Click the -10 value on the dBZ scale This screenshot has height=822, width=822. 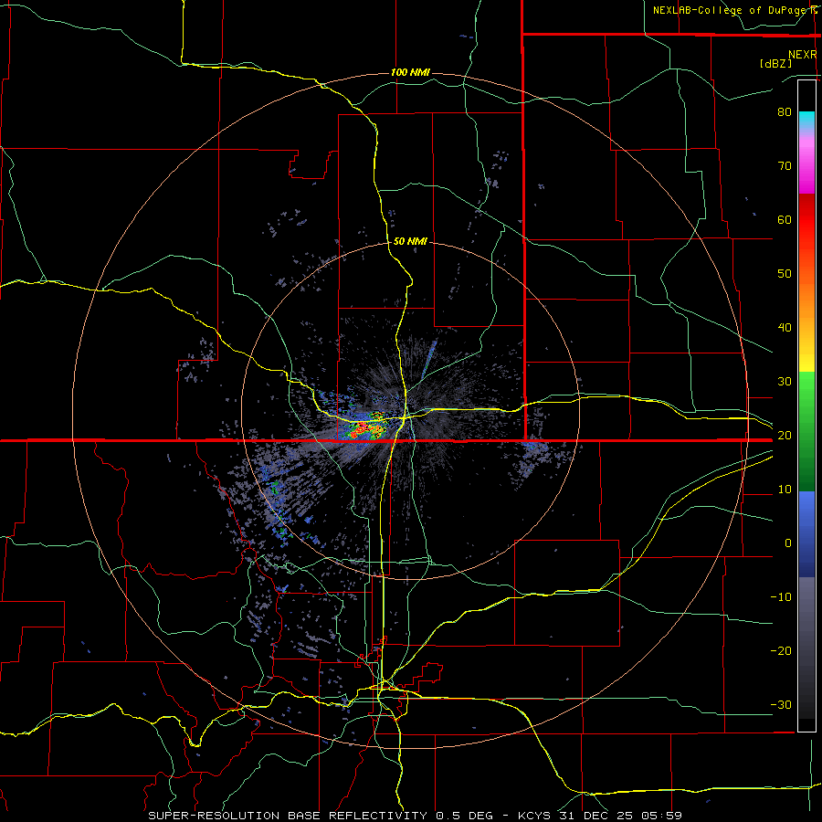(x=781, y=597)
